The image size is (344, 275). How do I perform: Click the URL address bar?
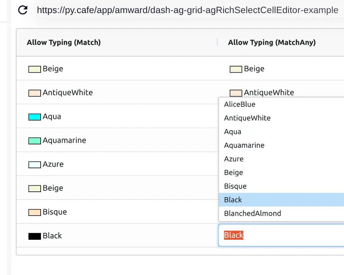187,10
